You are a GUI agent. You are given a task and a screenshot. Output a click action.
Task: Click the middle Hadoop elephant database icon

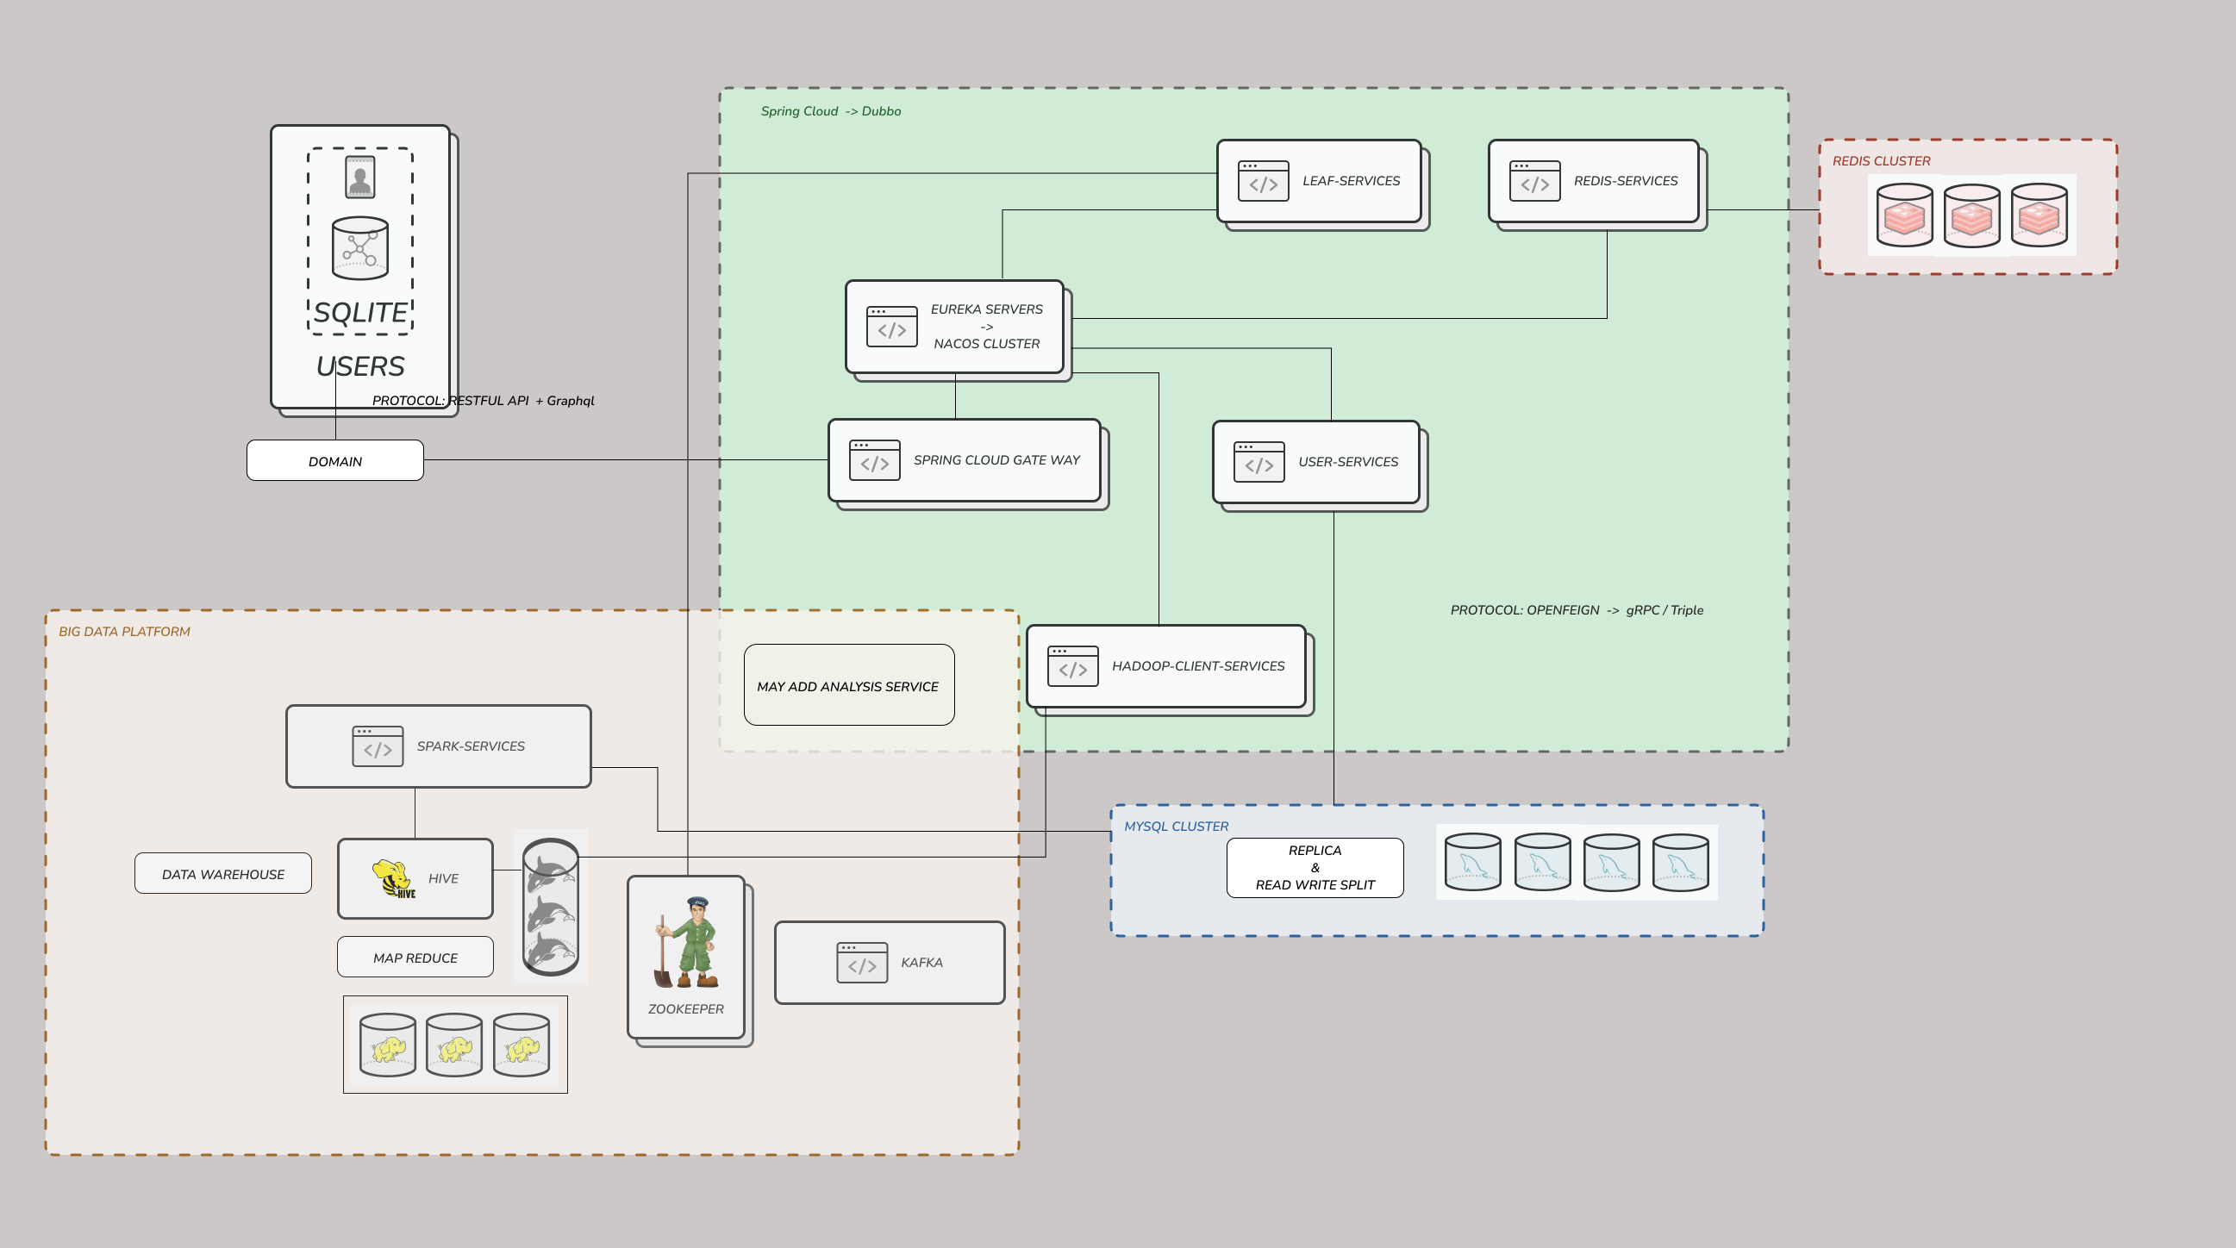[454, 1045]
